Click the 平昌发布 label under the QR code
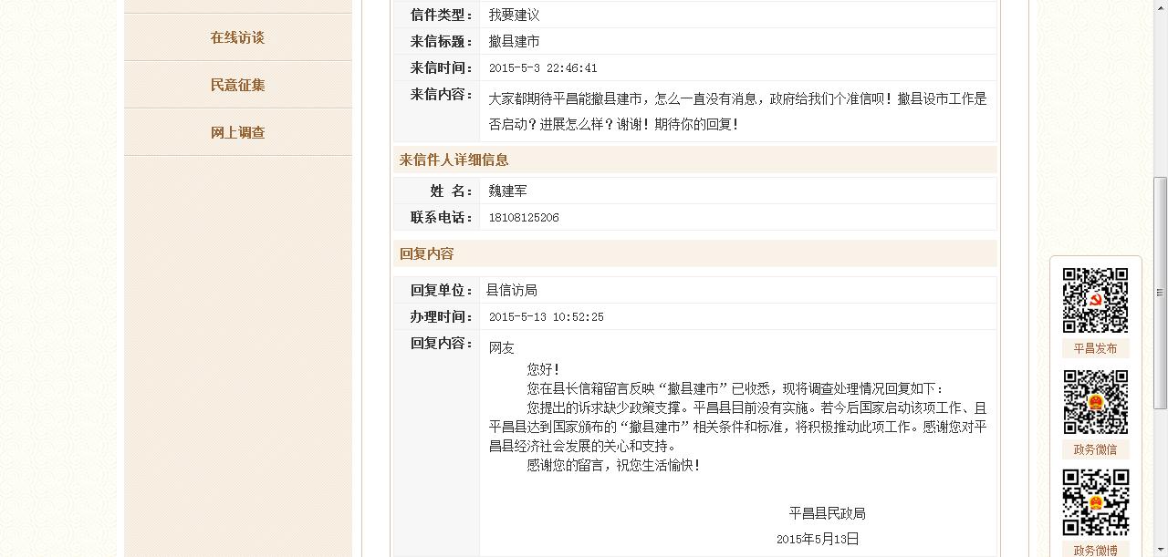 tap(1095, 348)
